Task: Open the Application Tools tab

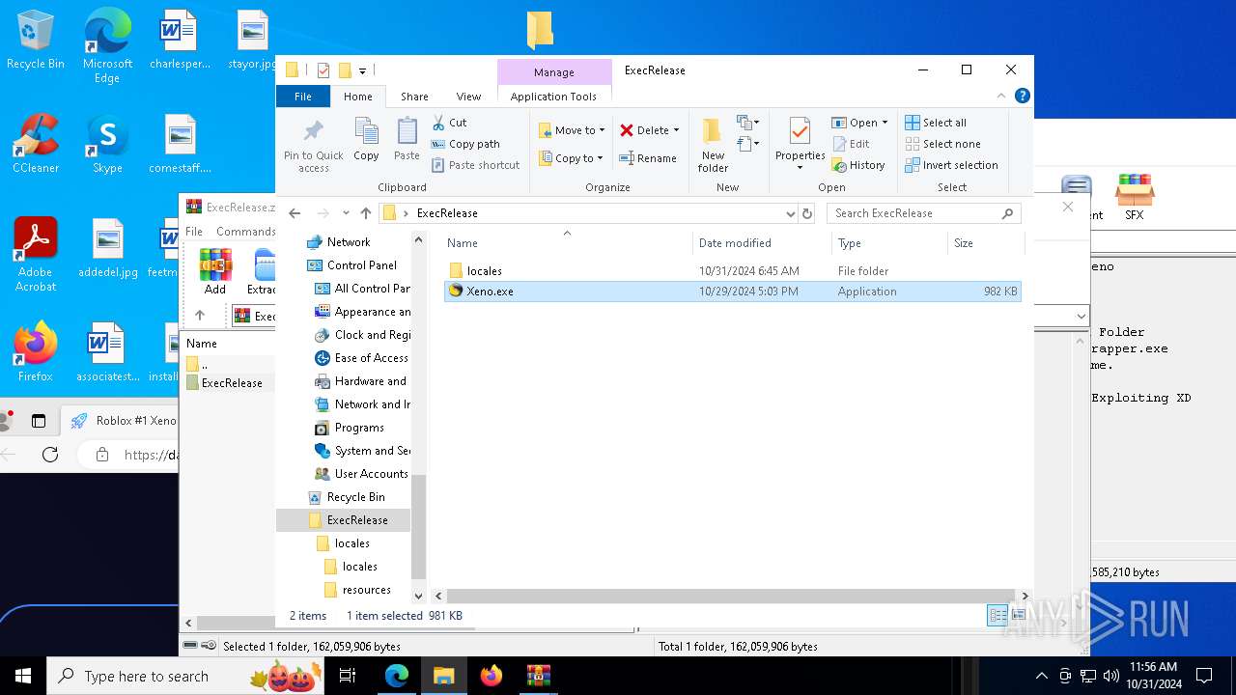Action: tap(553, 97)
